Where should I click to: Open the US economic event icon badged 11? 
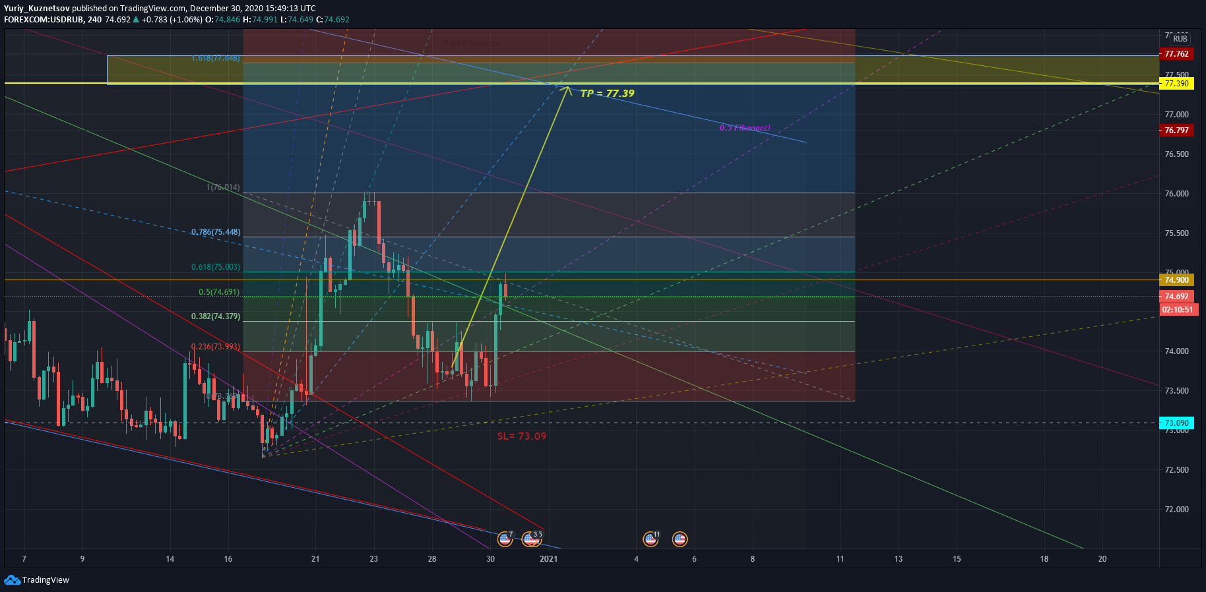tap(651, 539)
